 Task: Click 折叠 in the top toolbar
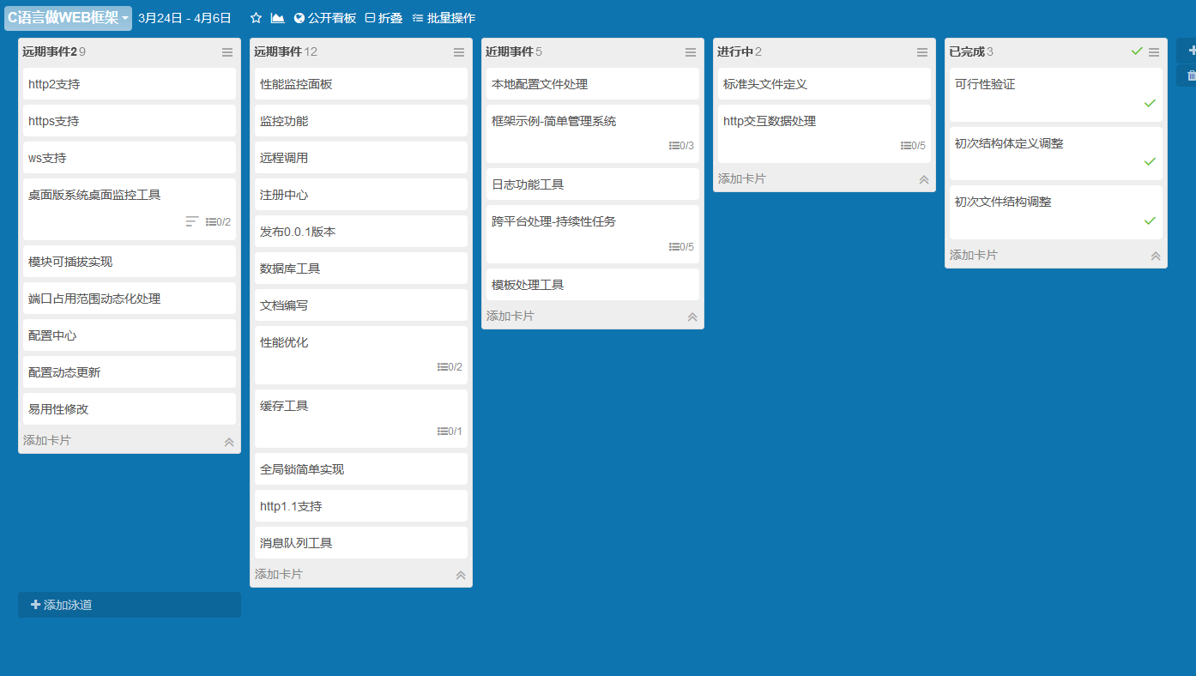coord(384,16)
